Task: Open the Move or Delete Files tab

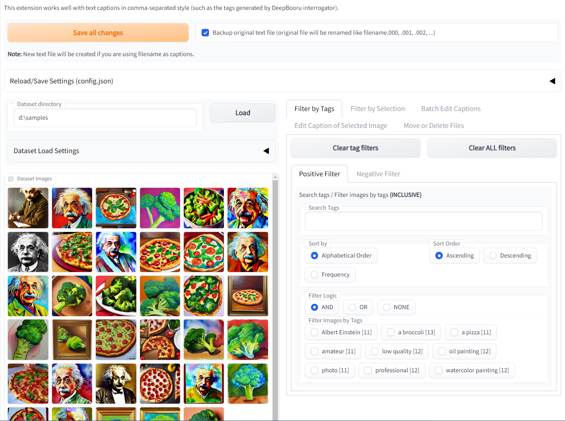Action: click(434, 125)
